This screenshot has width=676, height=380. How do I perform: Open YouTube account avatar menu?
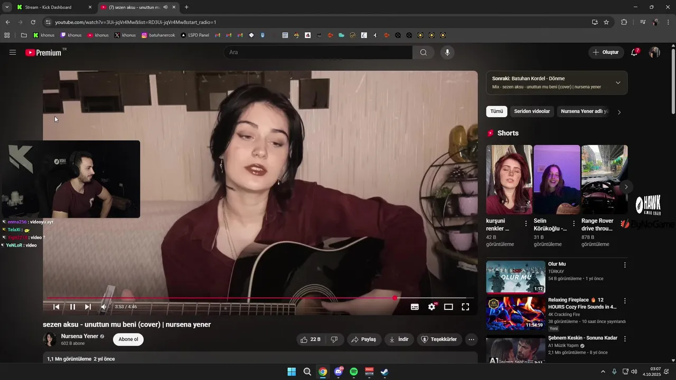(654, 52)
